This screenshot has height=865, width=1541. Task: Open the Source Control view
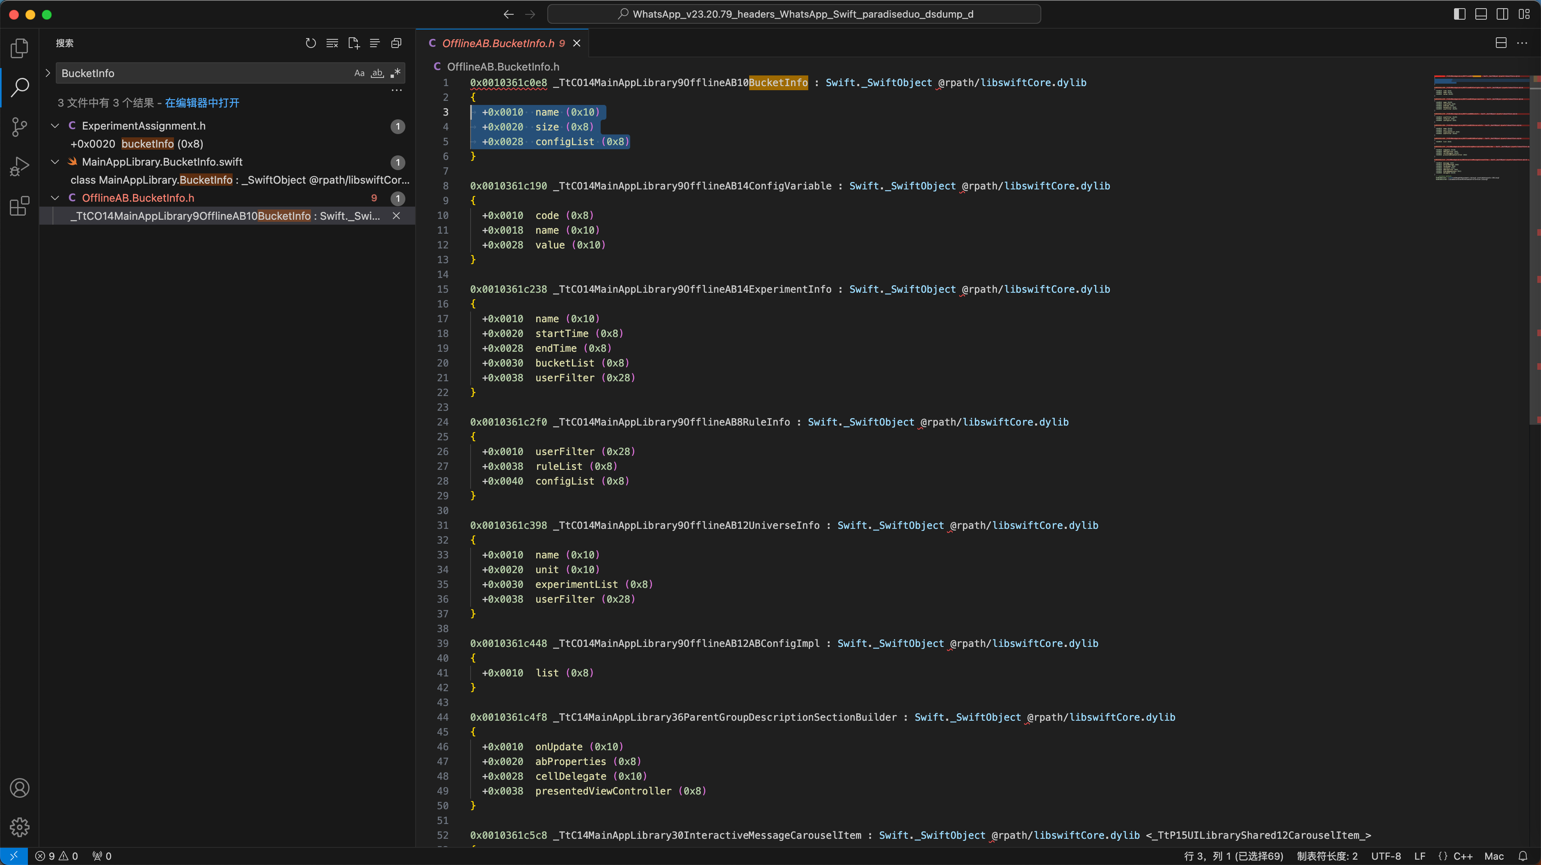click(x=19, y=127)
